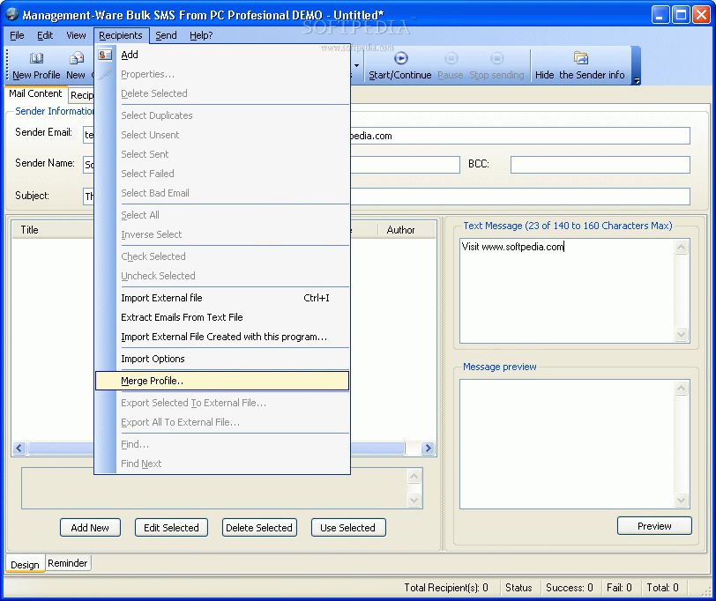Maximize the application window
716x601 pixels.
point(681,15)
